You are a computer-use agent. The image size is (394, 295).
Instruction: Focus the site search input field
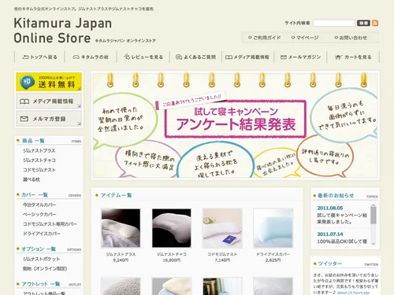tap(334, 23)
